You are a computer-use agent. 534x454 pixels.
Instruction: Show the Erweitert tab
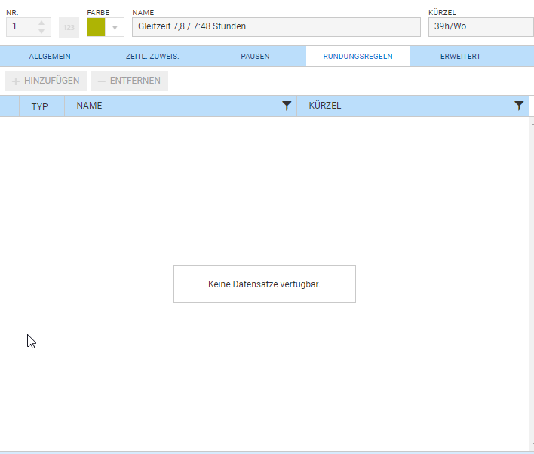pos(460,57)
